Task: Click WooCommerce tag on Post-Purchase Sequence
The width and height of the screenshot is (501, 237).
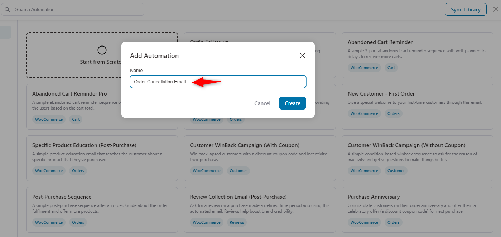Action: click(x=49, y=222)
